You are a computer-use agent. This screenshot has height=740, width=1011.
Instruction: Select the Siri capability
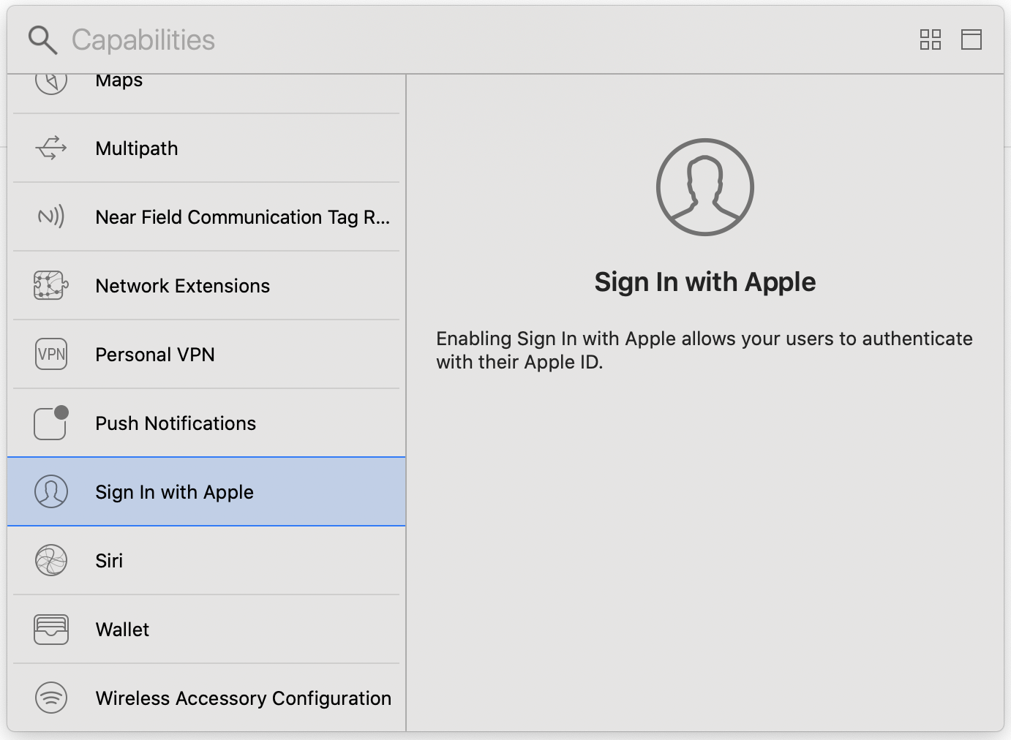click(x=206, y=560)
